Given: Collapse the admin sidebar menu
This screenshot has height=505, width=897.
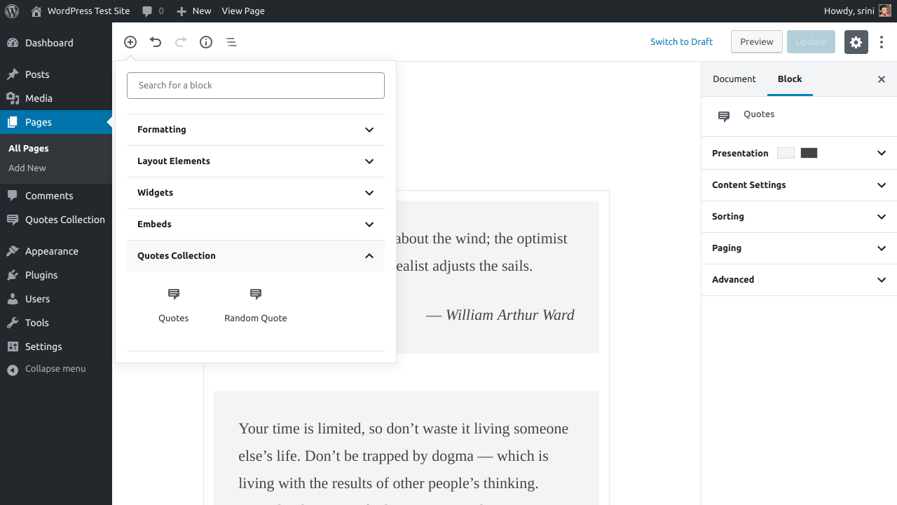Looking at the screenshot, I should (x=55, y=369).
